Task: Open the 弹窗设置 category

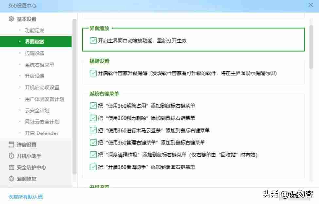Action: [x=27, y=145]
